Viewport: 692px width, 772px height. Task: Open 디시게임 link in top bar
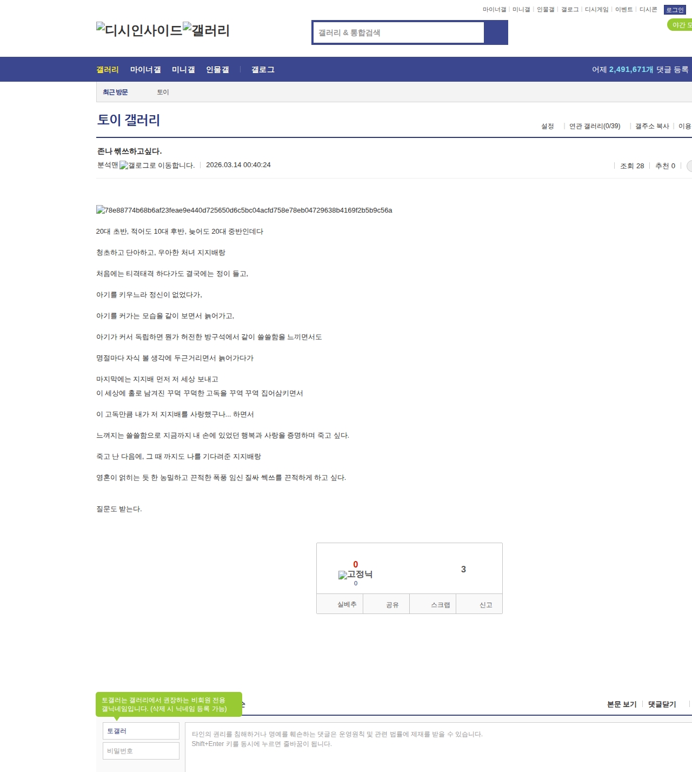click(596, 10)
